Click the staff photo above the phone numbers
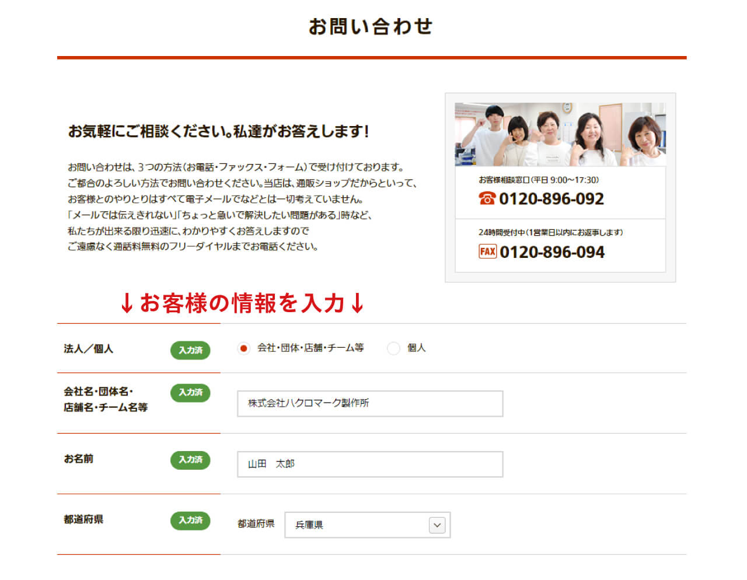Image resolution: width=747 pixels, height=580 pixels. point(560,134)
